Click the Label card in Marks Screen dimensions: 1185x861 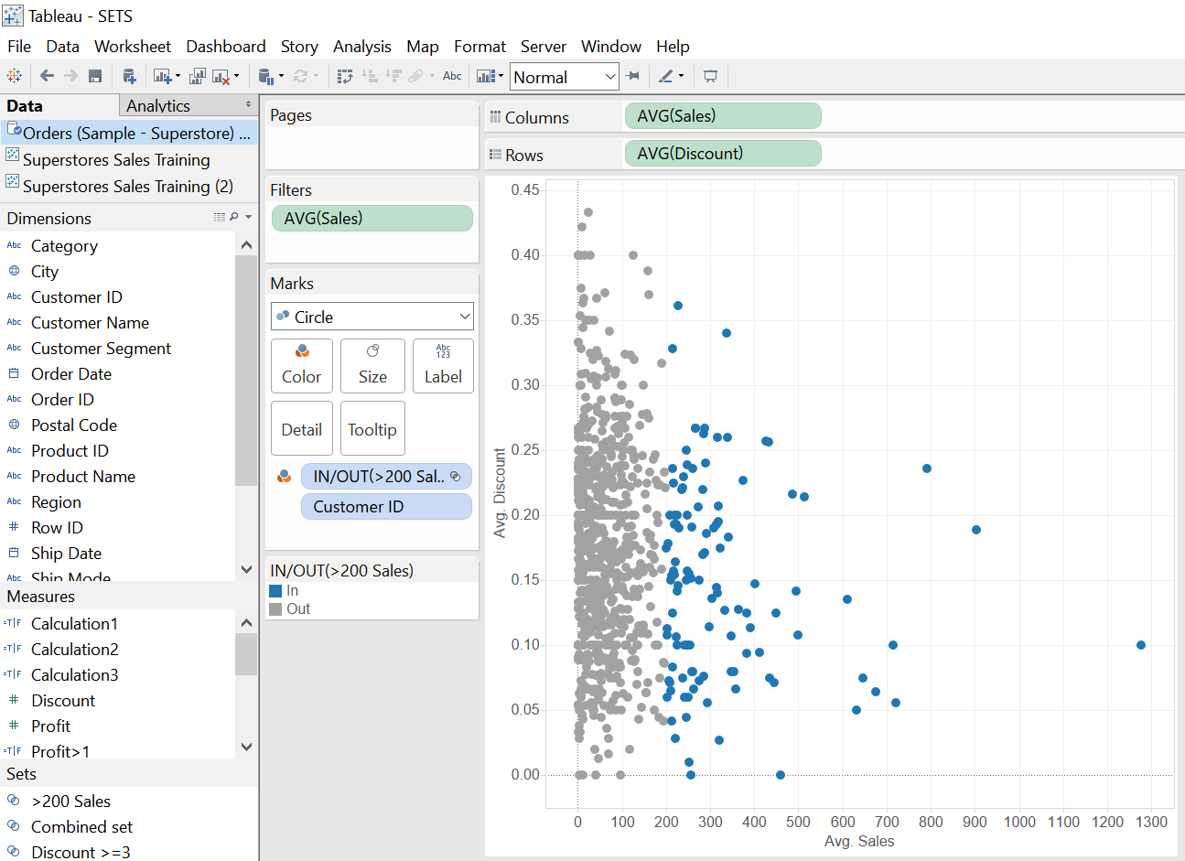(x=443, y=366)
